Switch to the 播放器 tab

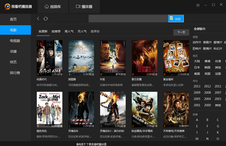84,7
